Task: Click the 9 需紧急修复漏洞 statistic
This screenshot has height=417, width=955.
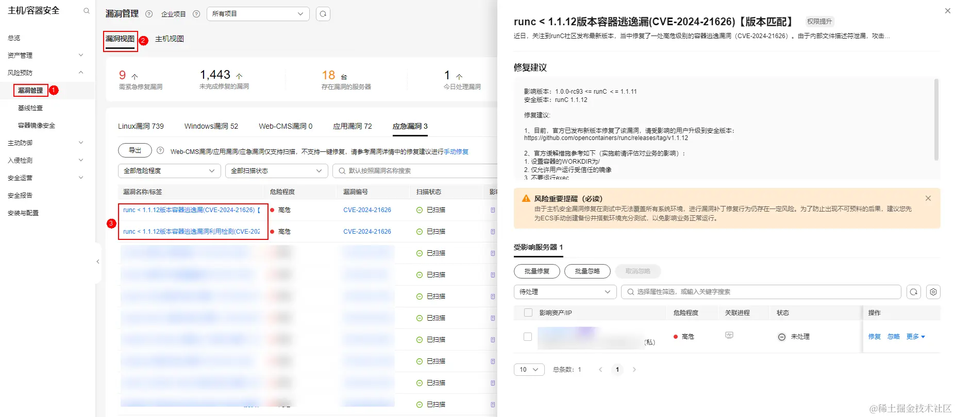Action: [141, 80]
